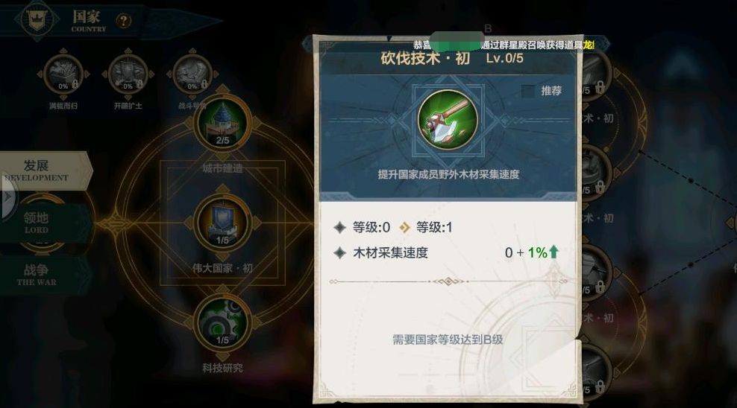Click the 开疆扩土 locked skill icon

click(x=128, y=74)
